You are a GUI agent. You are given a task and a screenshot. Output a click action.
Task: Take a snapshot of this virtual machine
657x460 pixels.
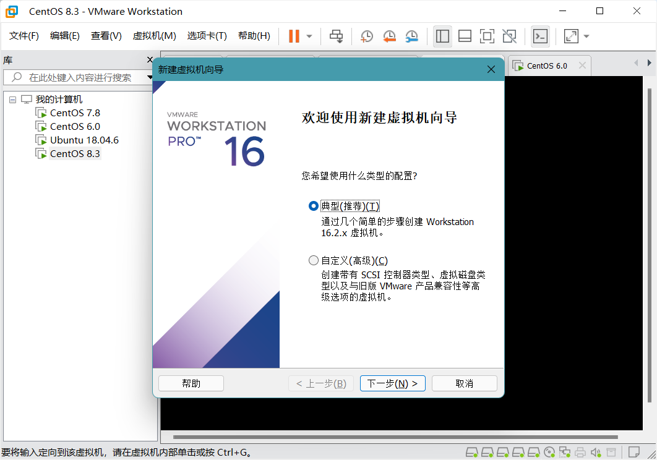pyautogui.click(x=367, y=36)
